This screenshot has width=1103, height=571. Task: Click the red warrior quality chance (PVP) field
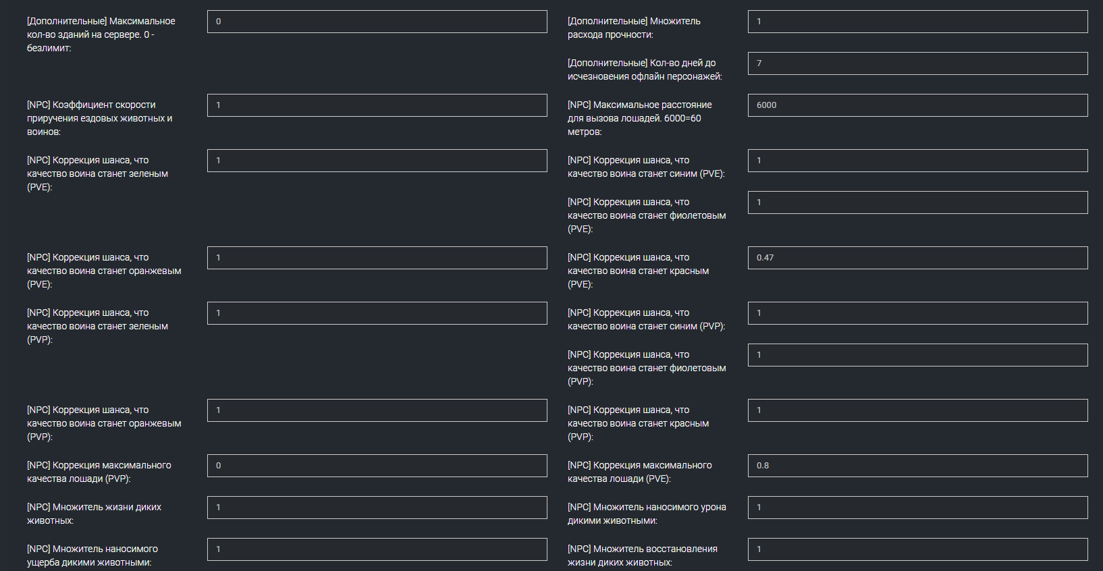click(x=917, y=410)
